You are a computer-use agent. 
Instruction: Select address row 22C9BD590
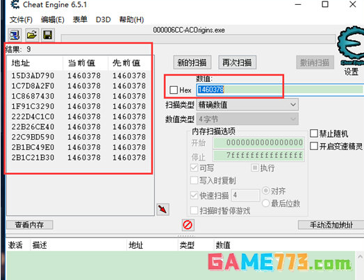[x=80, y=137]
